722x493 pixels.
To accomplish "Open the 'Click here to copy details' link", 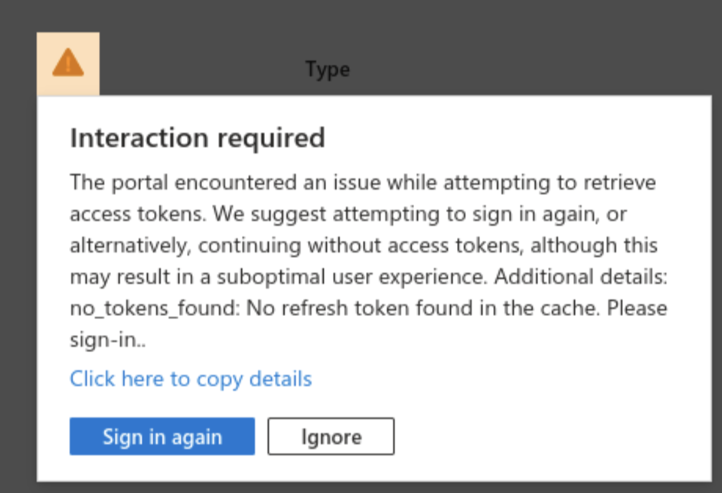I will [x=191, y=379].
